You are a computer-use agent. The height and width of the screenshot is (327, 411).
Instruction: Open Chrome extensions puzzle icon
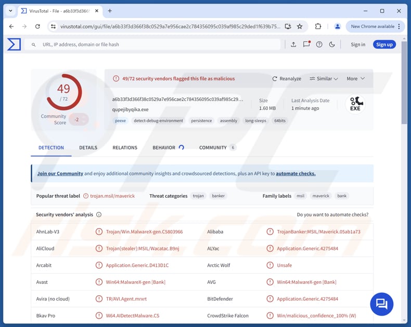[x=318, y=27]
